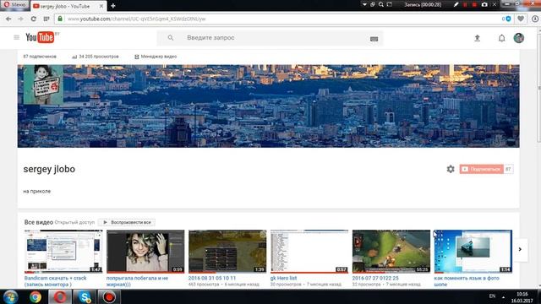This screenshot has width=541, height=304.
Task: Open the Opera Меню button
Action: click(14, 5)
